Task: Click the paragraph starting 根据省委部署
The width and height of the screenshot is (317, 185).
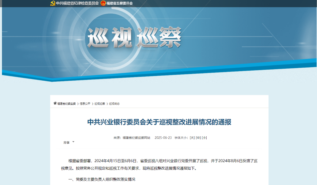Action: pyautogui.click(x=159, y=164)
